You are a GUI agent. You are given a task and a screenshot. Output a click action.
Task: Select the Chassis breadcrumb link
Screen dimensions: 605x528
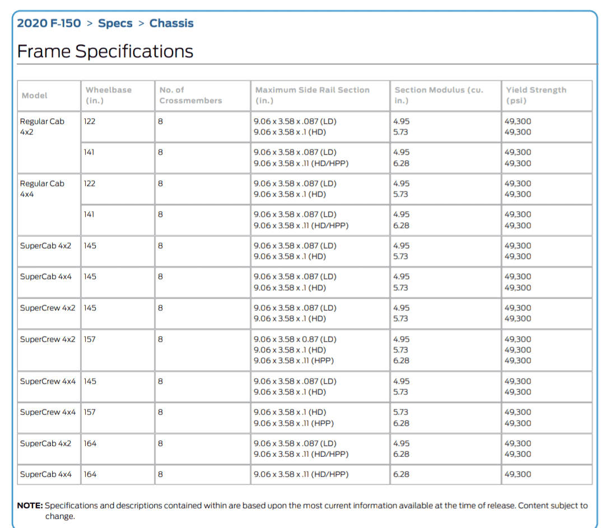click(x=171, y=23)
